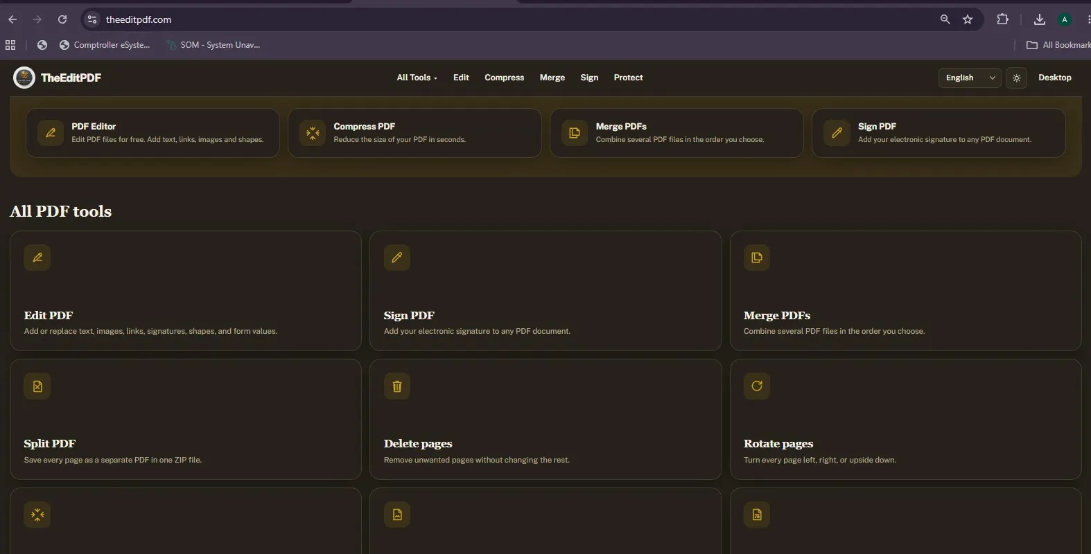The height and width of the screenshot is (554, 1091).
Task: Click "Reduce the size of your PDF in seconds." text
Action: (x=400, y=140)
